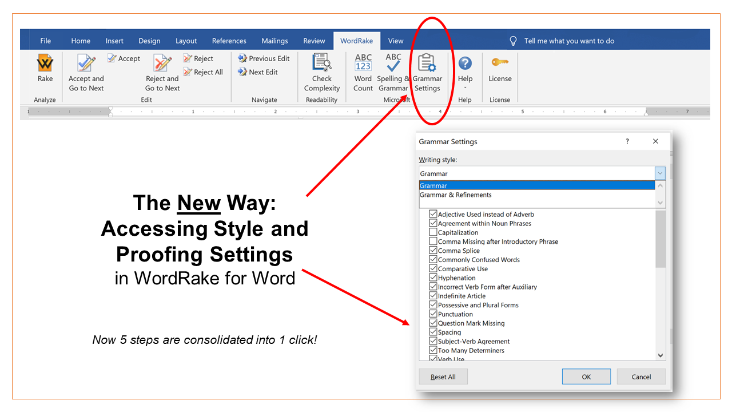The height and width of the screenshot is (412, 732).
Task: Click the Tell me lightbulb icon
Action: (x=513, y=41)
